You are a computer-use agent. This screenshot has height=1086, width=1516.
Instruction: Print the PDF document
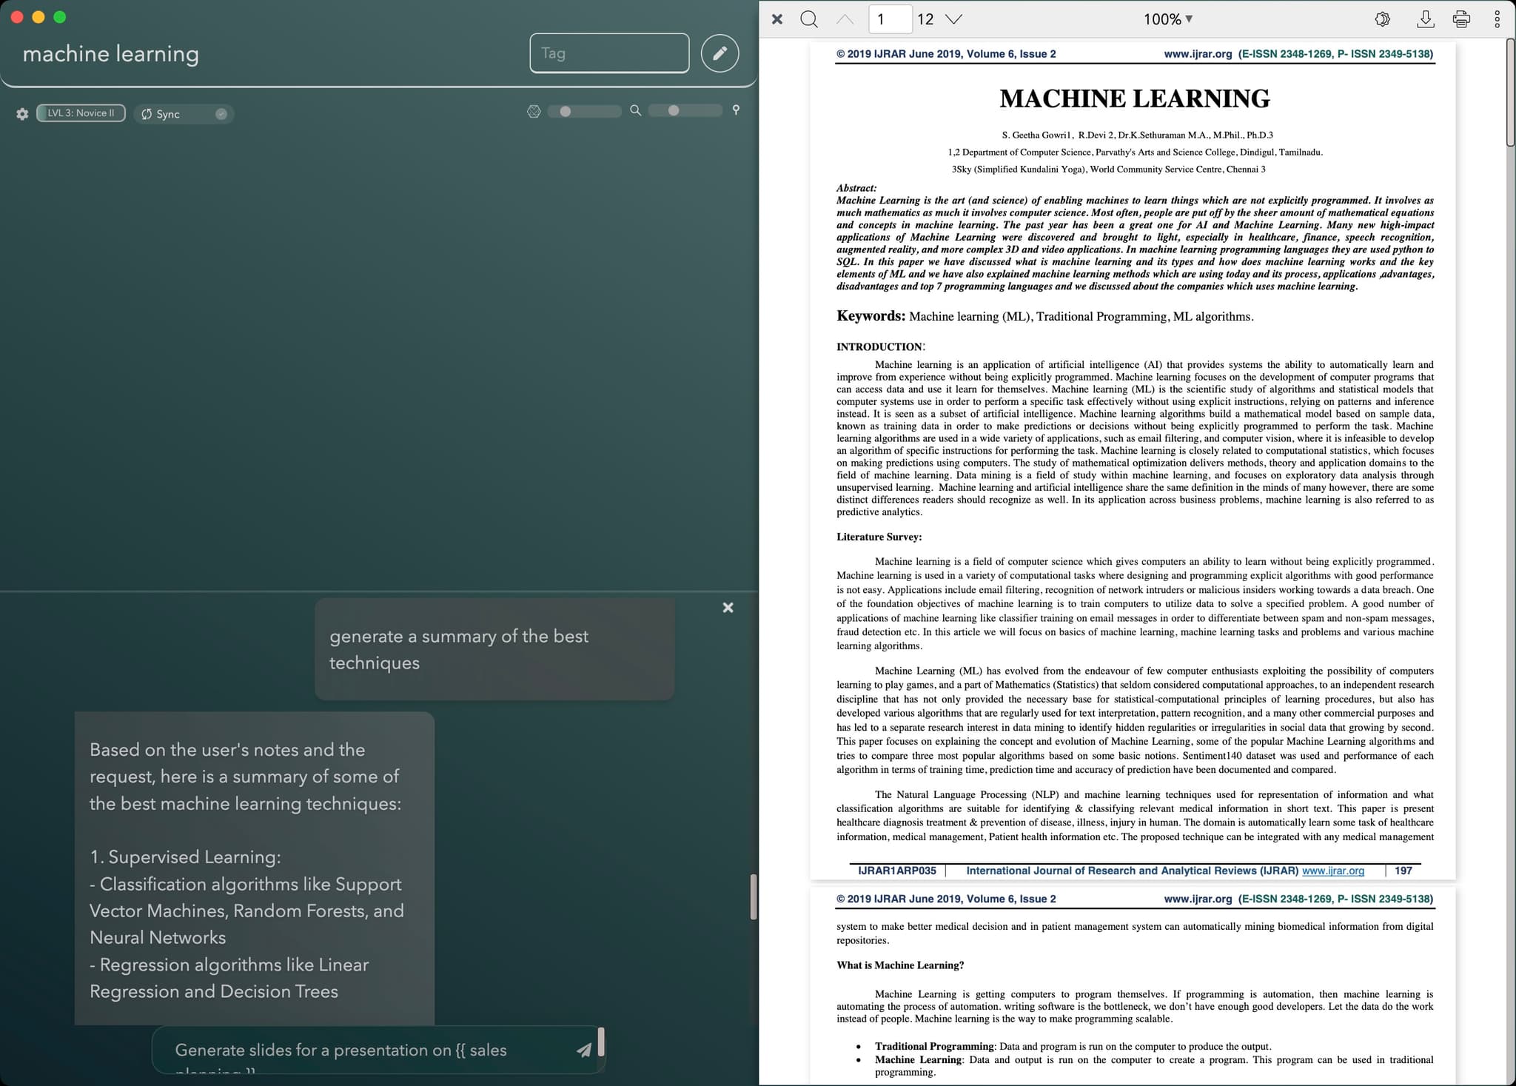(x=1461, y=19)
